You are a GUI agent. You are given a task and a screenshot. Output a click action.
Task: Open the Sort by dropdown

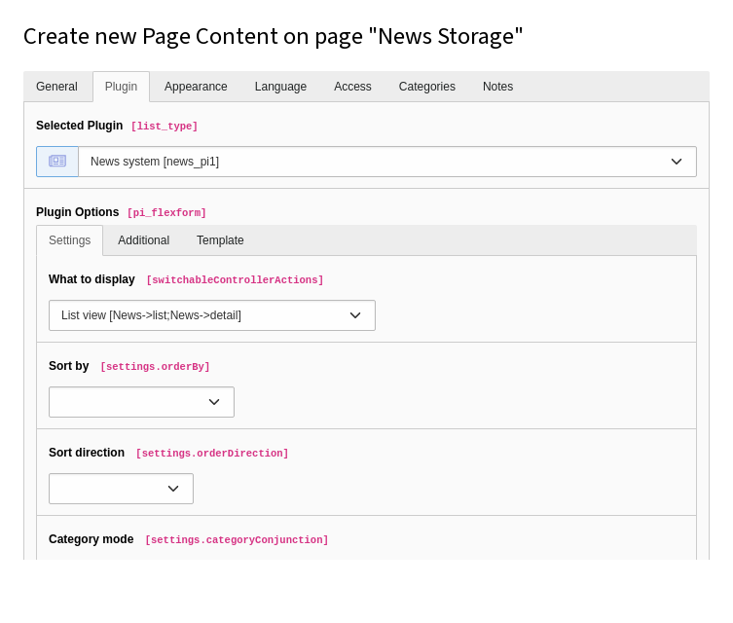[141, 402]
